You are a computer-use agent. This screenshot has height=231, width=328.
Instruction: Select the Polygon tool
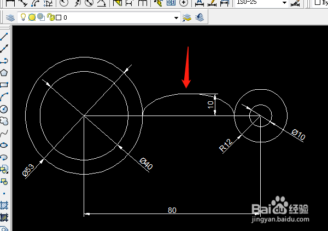[4, 73]
